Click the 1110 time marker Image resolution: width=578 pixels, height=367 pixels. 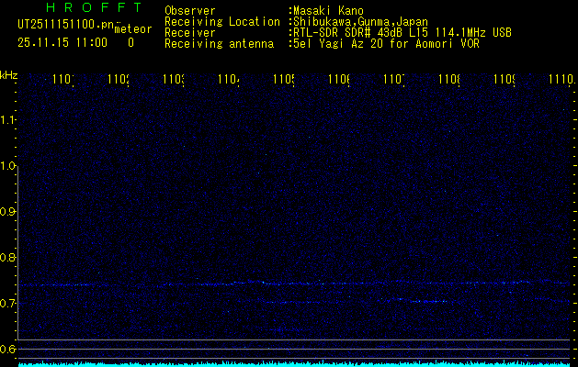[x=560, y=81]
